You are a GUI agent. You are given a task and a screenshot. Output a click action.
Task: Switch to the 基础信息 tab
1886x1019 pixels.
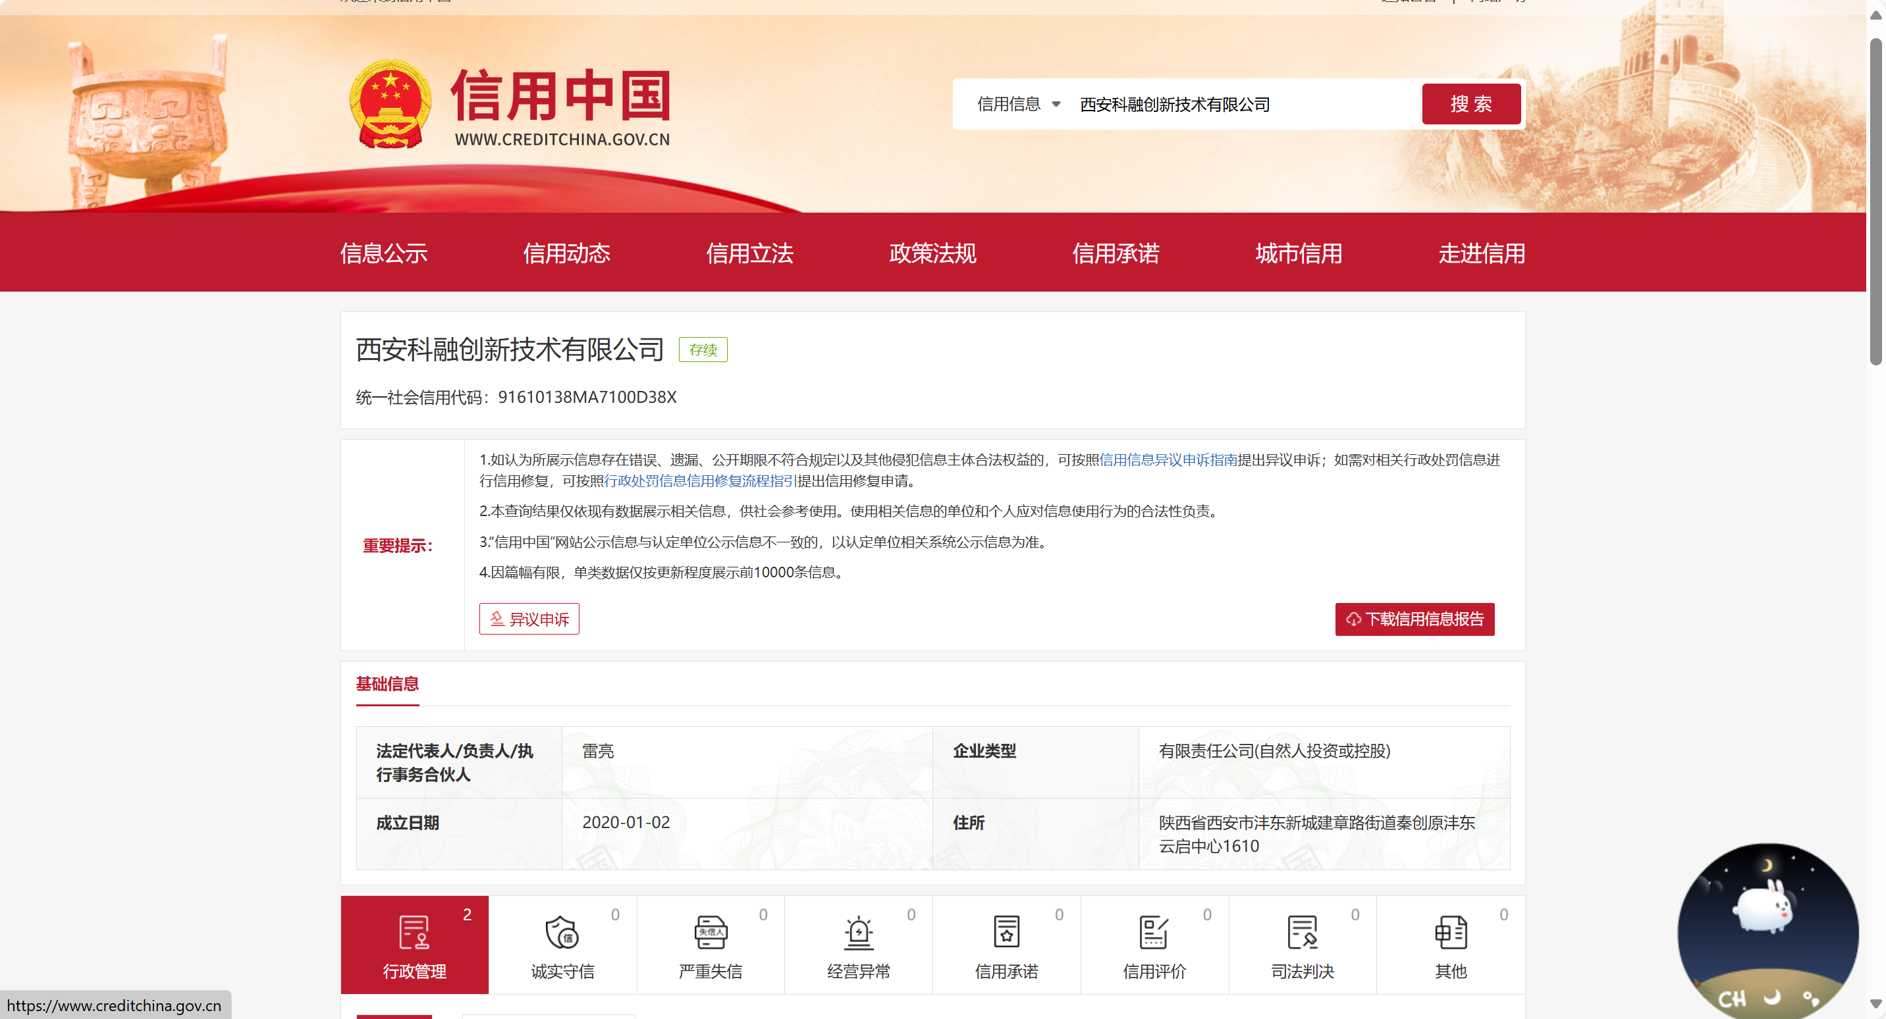click(x=387, y=684)
